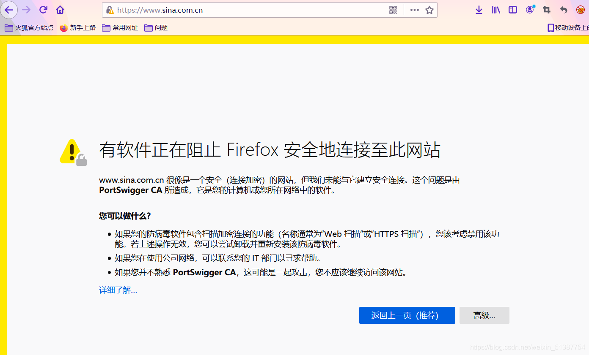The height and width of the screenshot is (355, 589).
Task: Click the heading 有软件正在阻止 Firefox 安全地连接至此网站
Action: coord(270,150)
